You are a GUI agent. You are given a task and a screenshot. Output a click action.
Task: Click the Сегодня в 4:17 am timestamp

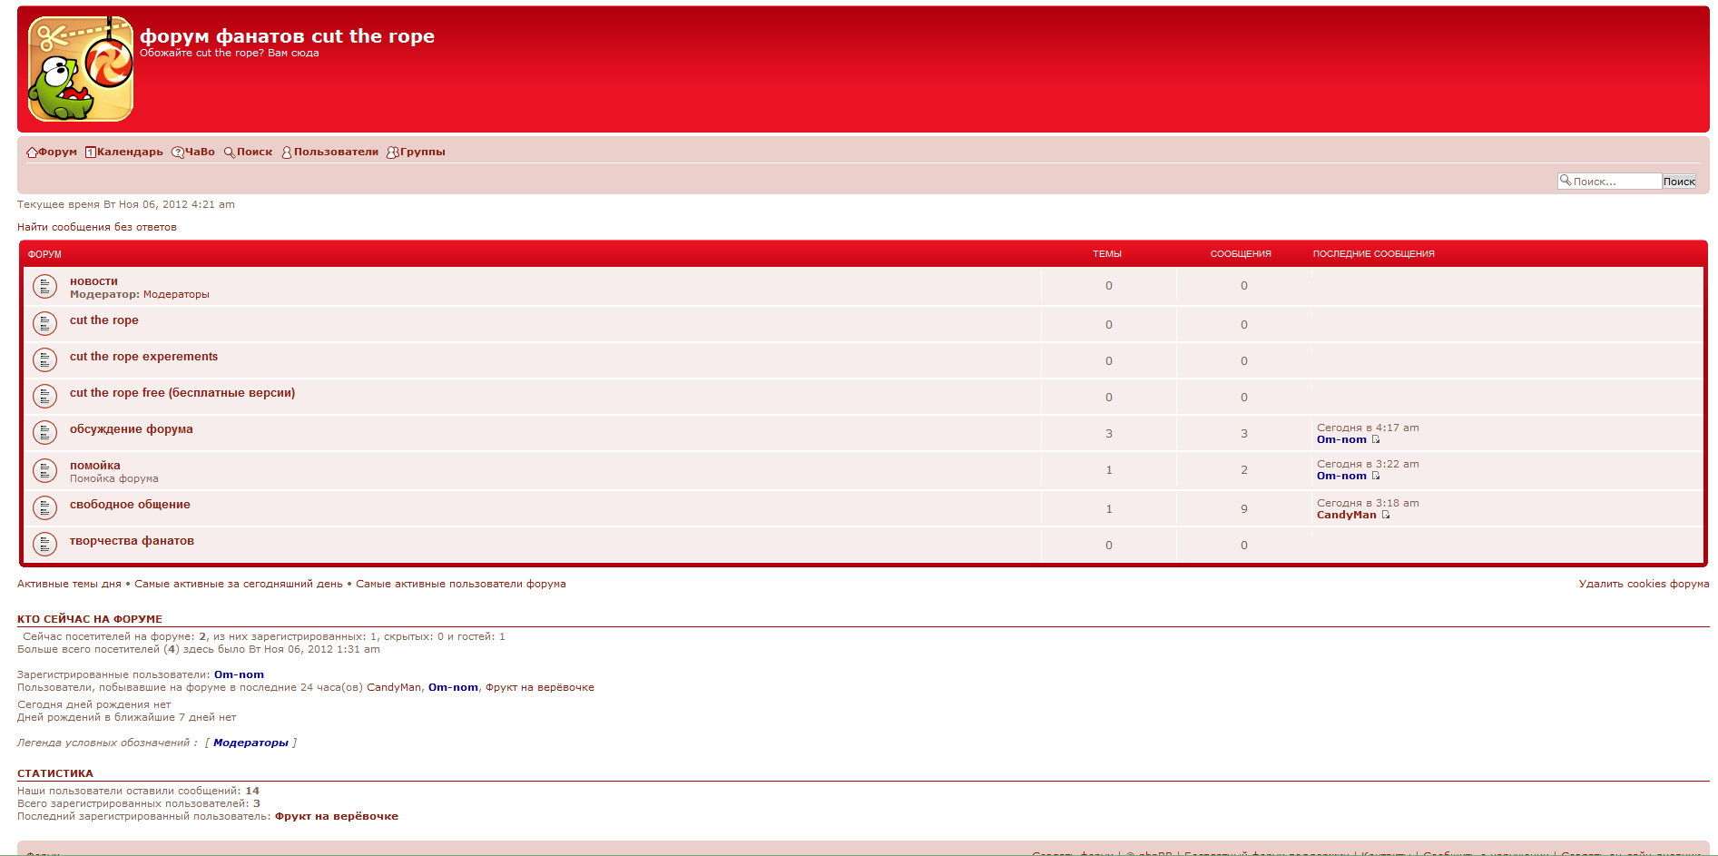1368,428
